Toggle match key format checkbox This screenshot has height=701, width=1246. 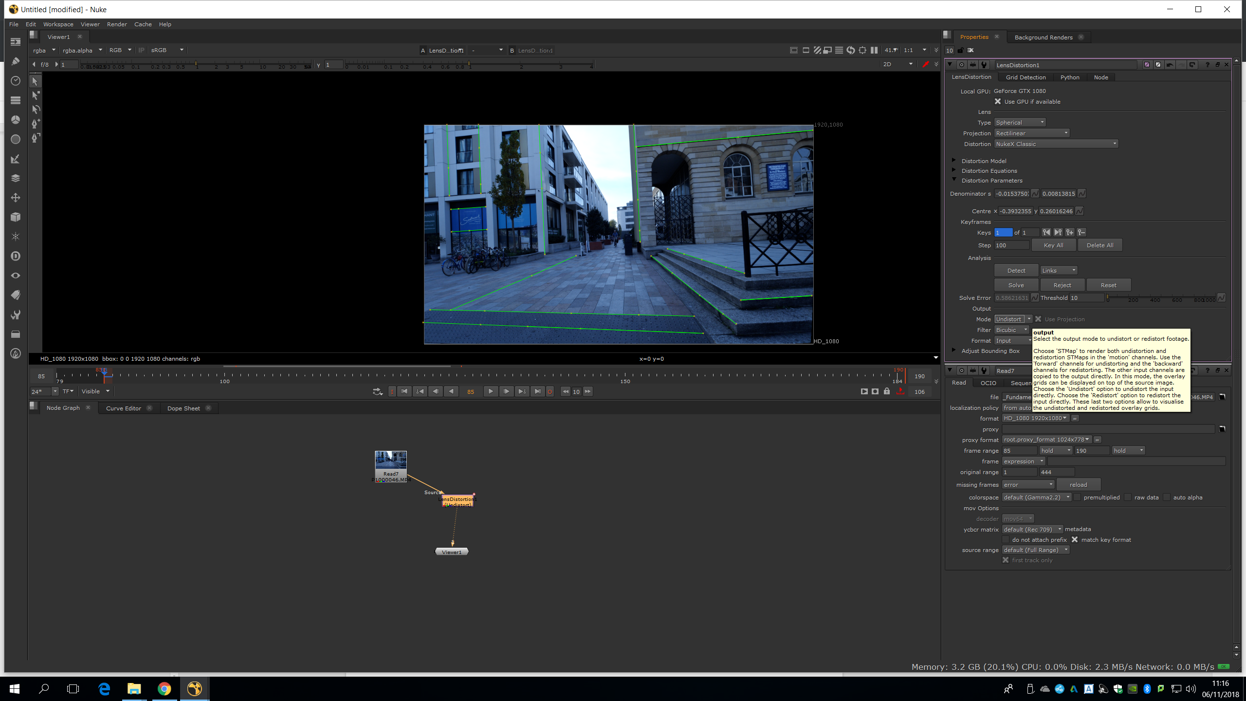coord(1075,540)
